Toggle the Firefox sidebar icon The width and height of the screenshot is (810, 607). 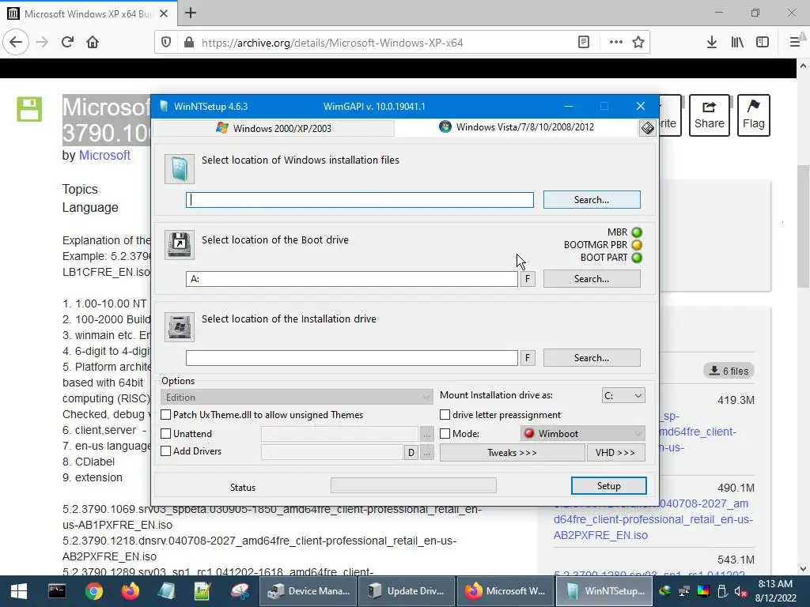(x=763, y=43)
